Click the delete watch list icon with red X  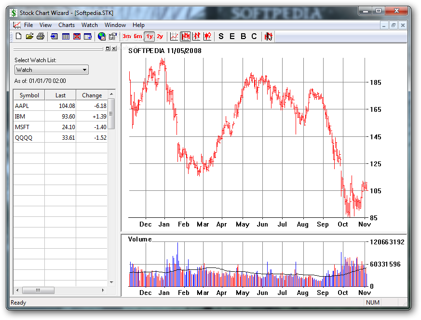tap(77, 36)
